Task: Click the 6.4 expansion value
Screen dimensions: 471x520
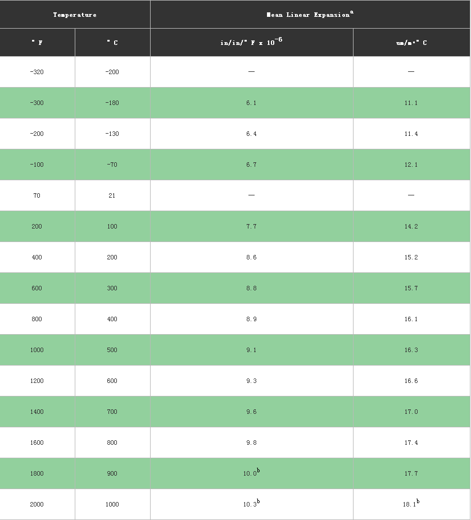Action: [251, 134]
